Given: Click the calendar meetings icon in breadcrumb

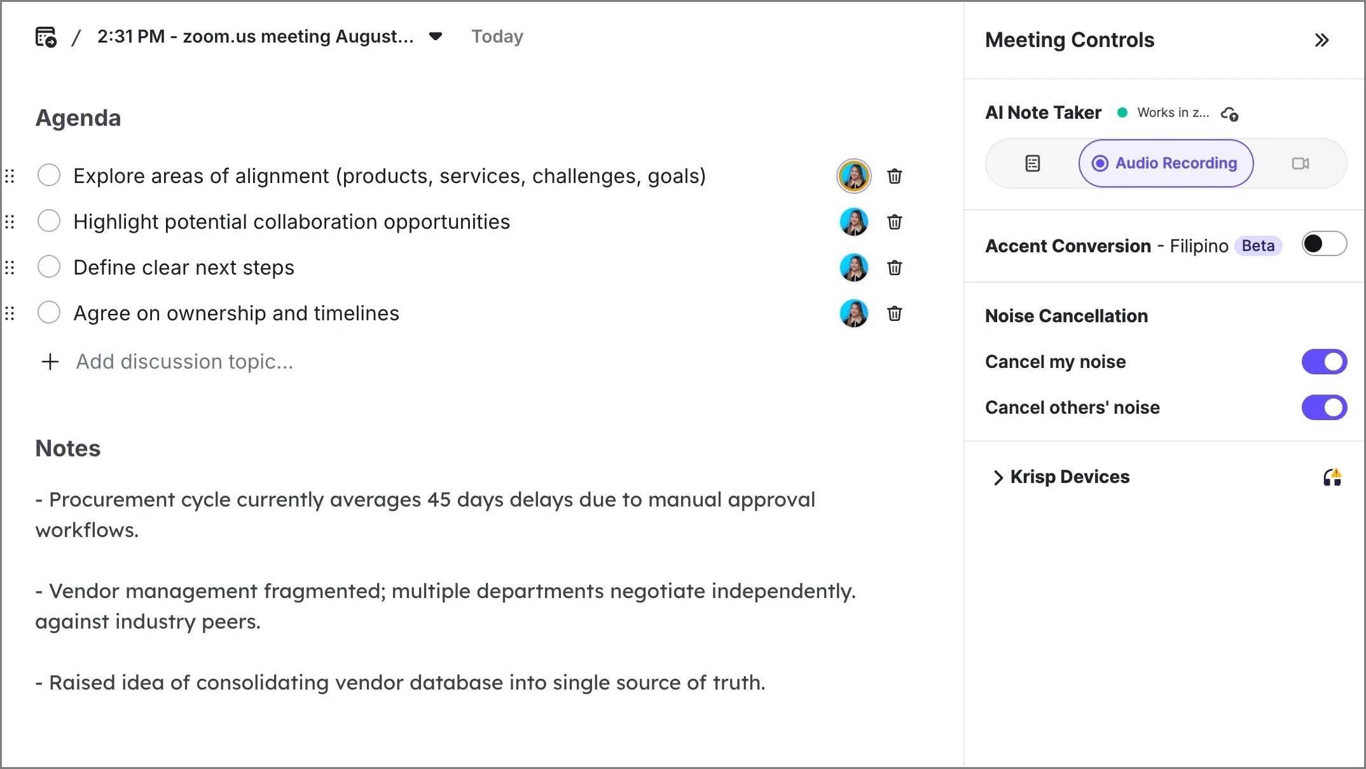Looking at the screenshot, I should click(46, 37).
